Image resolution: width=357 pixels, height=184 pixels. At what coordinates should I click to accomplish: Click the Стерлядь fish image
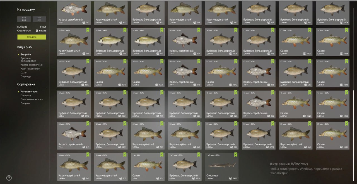222,165
